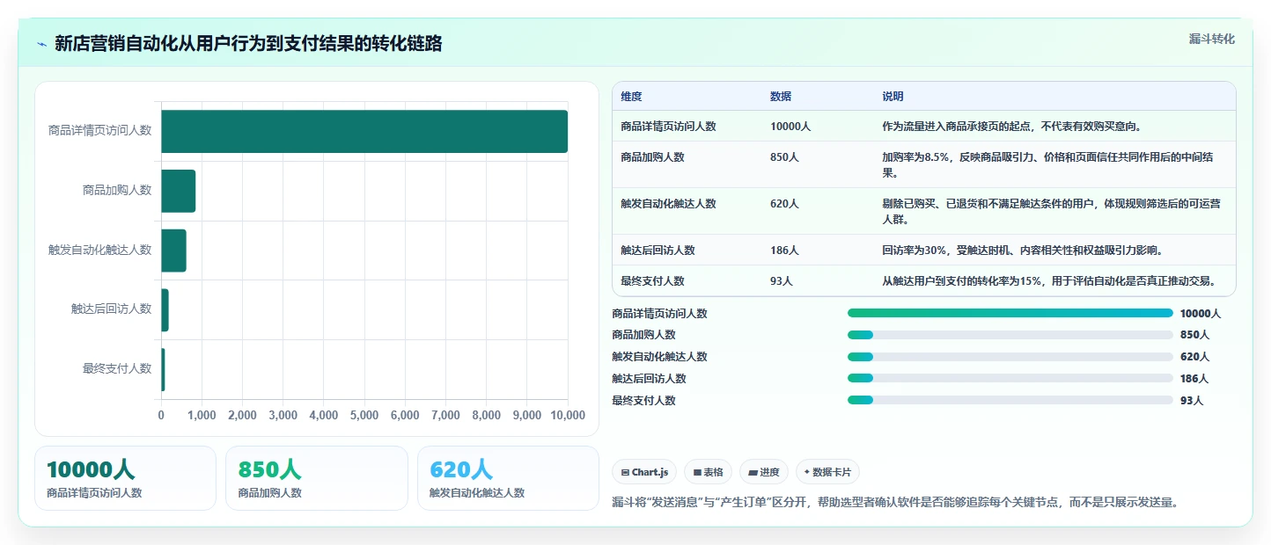1271x545 pixels.
Task: Click the 商品加购人数 progress bar
Action: pyautogui.click(x=1010, y=335)
